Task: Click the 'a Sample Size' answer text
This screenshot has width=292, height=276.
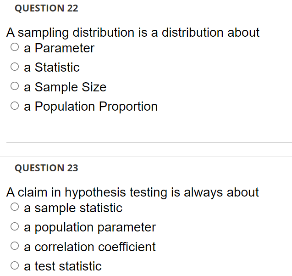Action: point(65,87)
